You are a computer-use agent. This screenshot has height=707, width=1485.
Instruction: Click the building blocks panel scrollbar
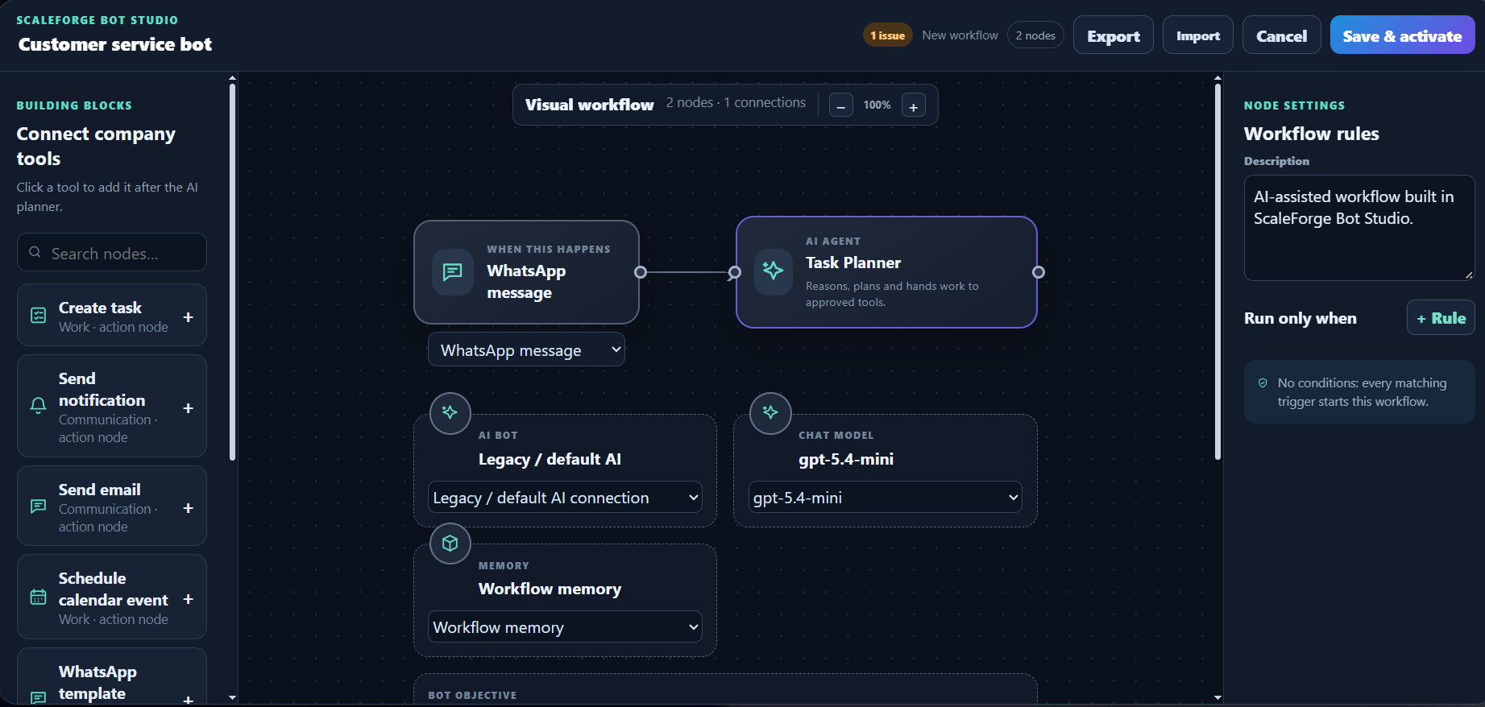click(233, 271)
